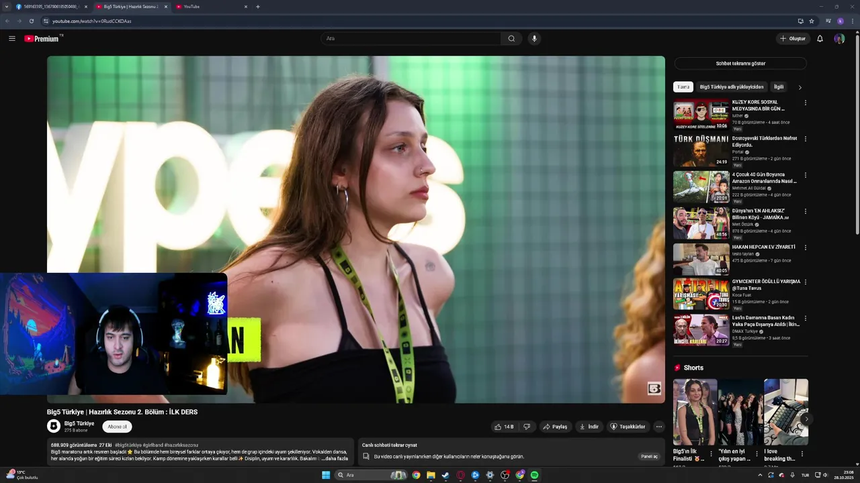Click the video title 'İLK DERS'
Screen dimensions: 860x483
(122, 412)
